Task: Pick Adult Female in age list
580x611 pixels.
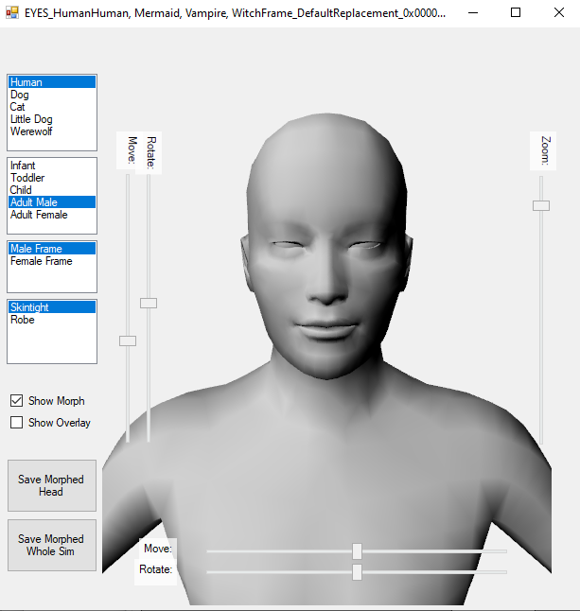Action: click(39, 215)
